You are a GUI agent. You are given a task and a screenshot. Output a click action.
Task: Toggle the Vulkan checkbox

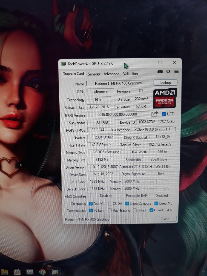[91, 210]
